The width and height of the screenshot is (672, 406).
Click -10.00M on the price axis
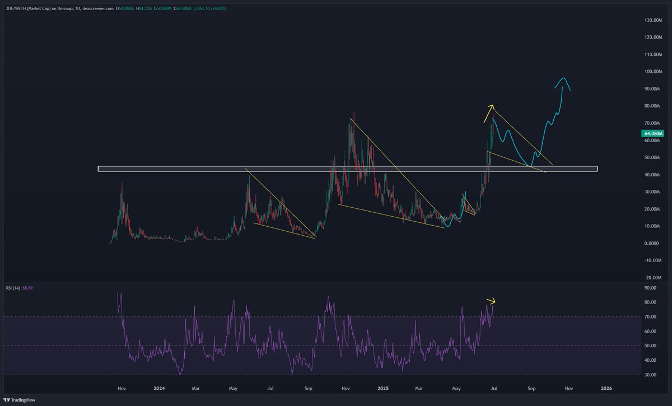tap(654, 260)
